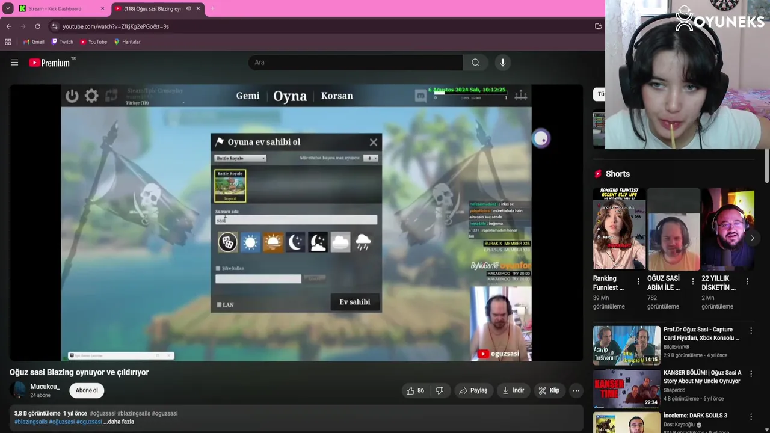Screen dimensions: 770x433
Task: Click the password input field in dialog
Action: point(258,278)
